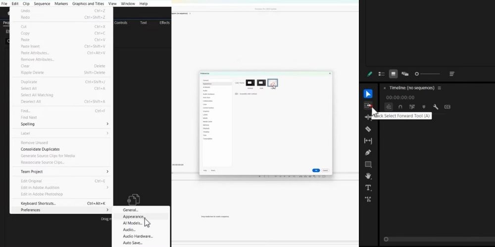The image size is (495, 247).
Task: Pick the Dark color theme thumbnail
Action: tap(261, 83)
